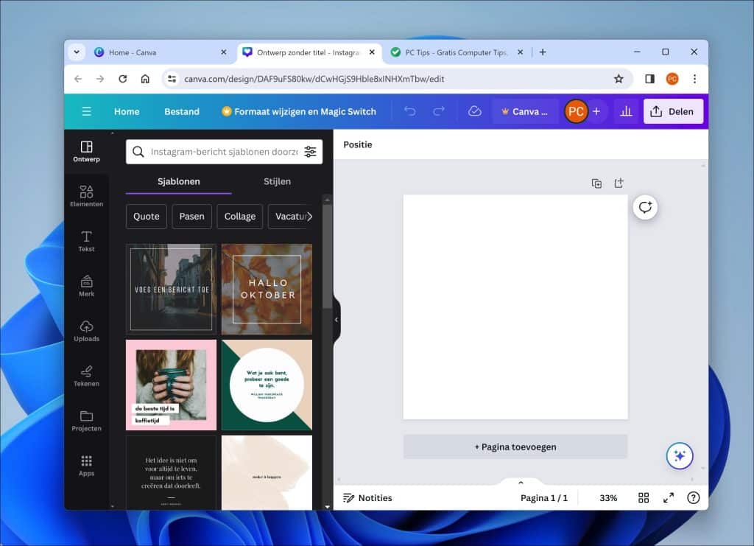Image resolution: width=754 pixels, height=546 pixels.
Task: Check cloud save status icon
Action: pos(475,111)
